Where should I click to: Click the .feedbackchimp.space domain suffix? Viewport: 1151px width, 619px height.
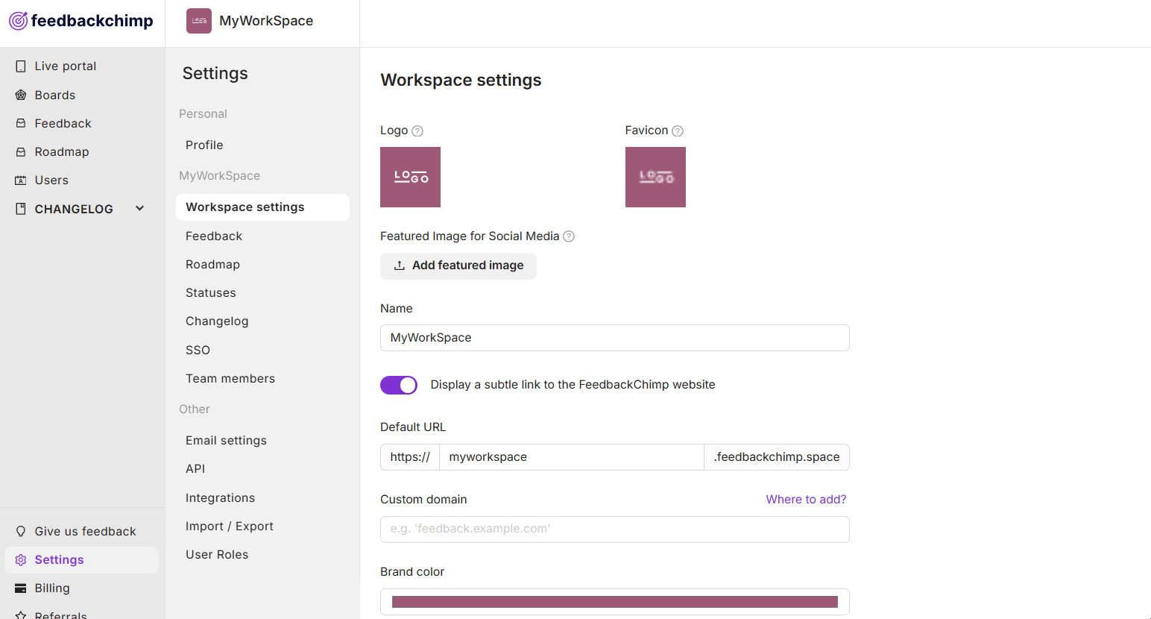pyautogui.click(x=777, y=457)
